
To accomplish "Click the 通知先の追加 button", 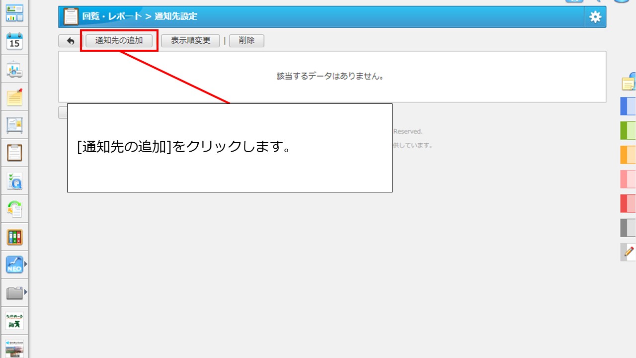I will point(119,41).
